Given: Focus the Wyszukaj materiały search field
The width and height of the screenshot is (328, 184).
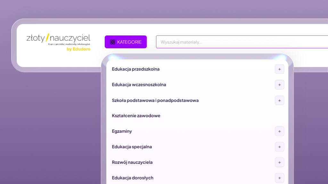Looking at the screenshot, I should pos(240,42).
